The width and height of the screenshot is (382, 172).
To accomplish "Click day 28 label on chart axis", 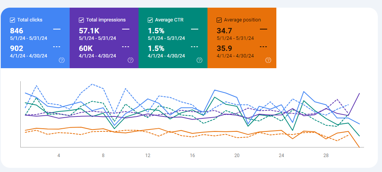I will tap(326, 156).
